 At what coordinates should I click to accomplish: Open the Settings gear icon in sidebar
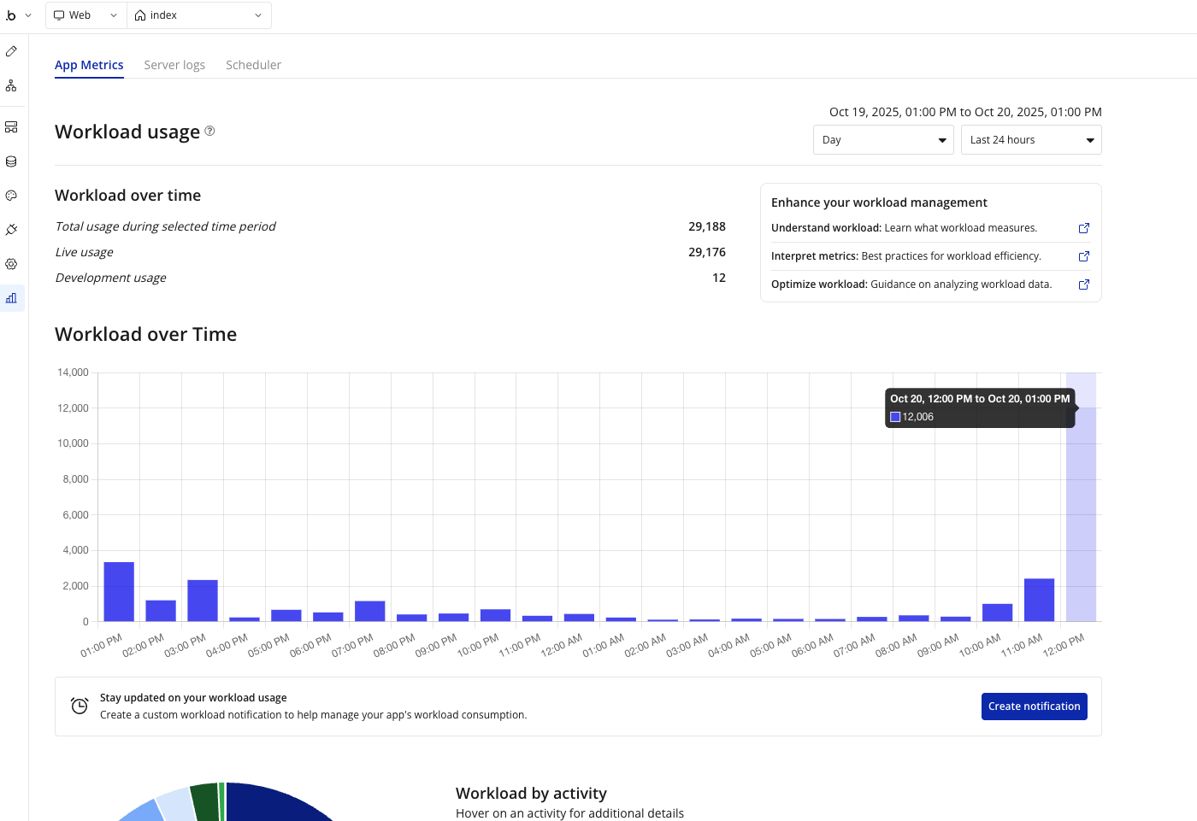[11, 264]
